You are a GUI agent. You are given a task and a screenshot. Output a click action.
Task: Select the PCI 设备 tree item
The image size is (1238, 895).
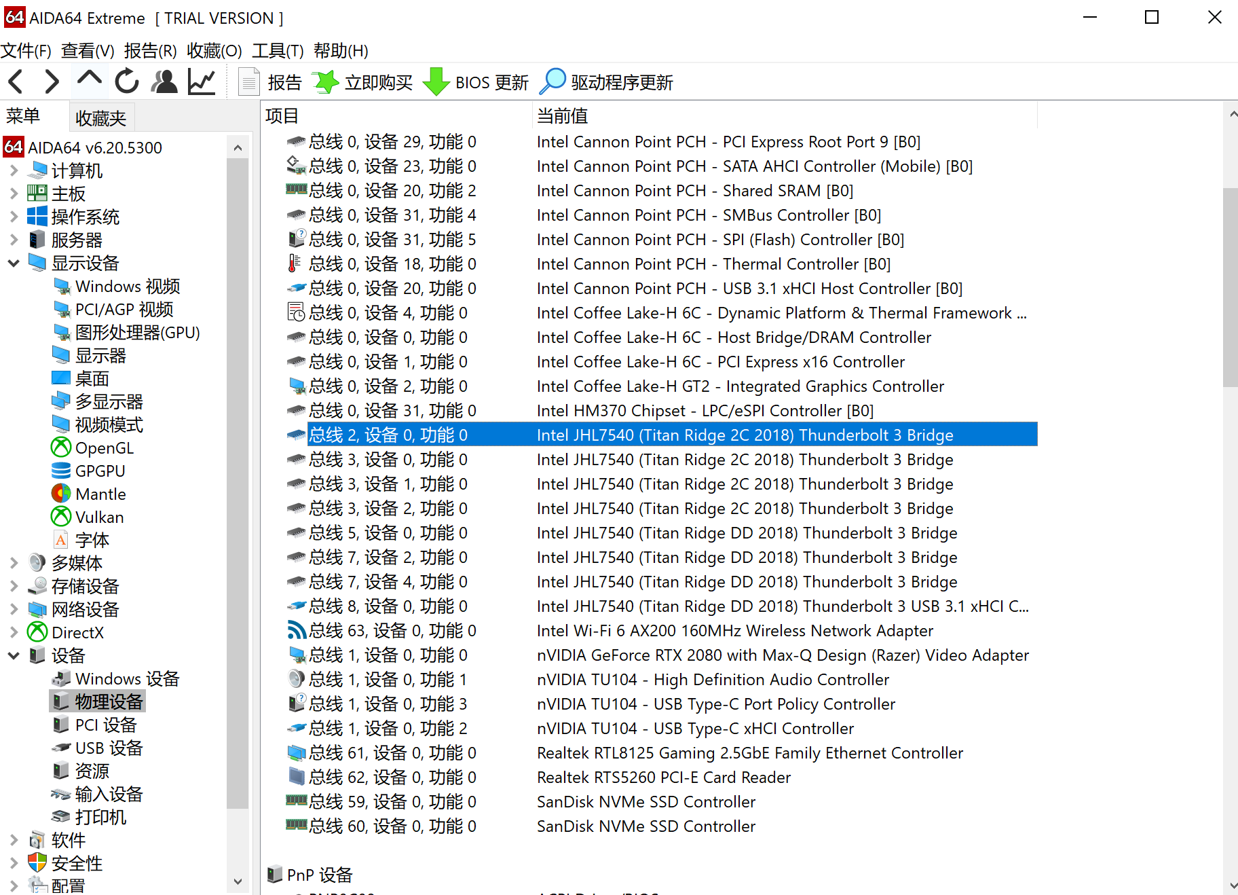[106, 725]
